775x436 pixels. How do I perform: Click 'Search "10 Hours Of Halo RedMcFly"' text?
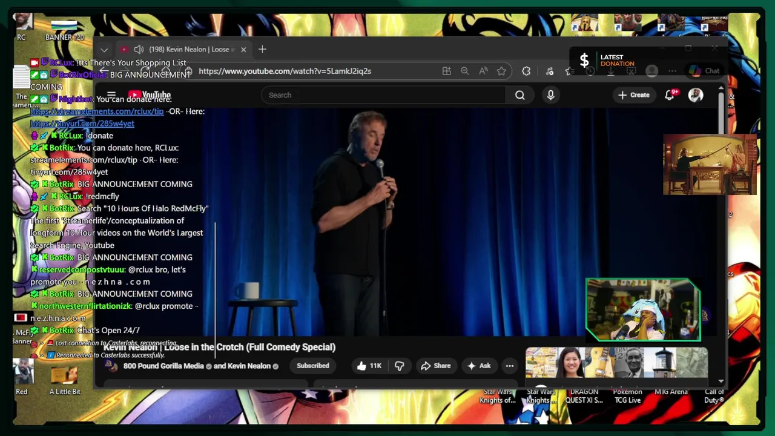143,208
